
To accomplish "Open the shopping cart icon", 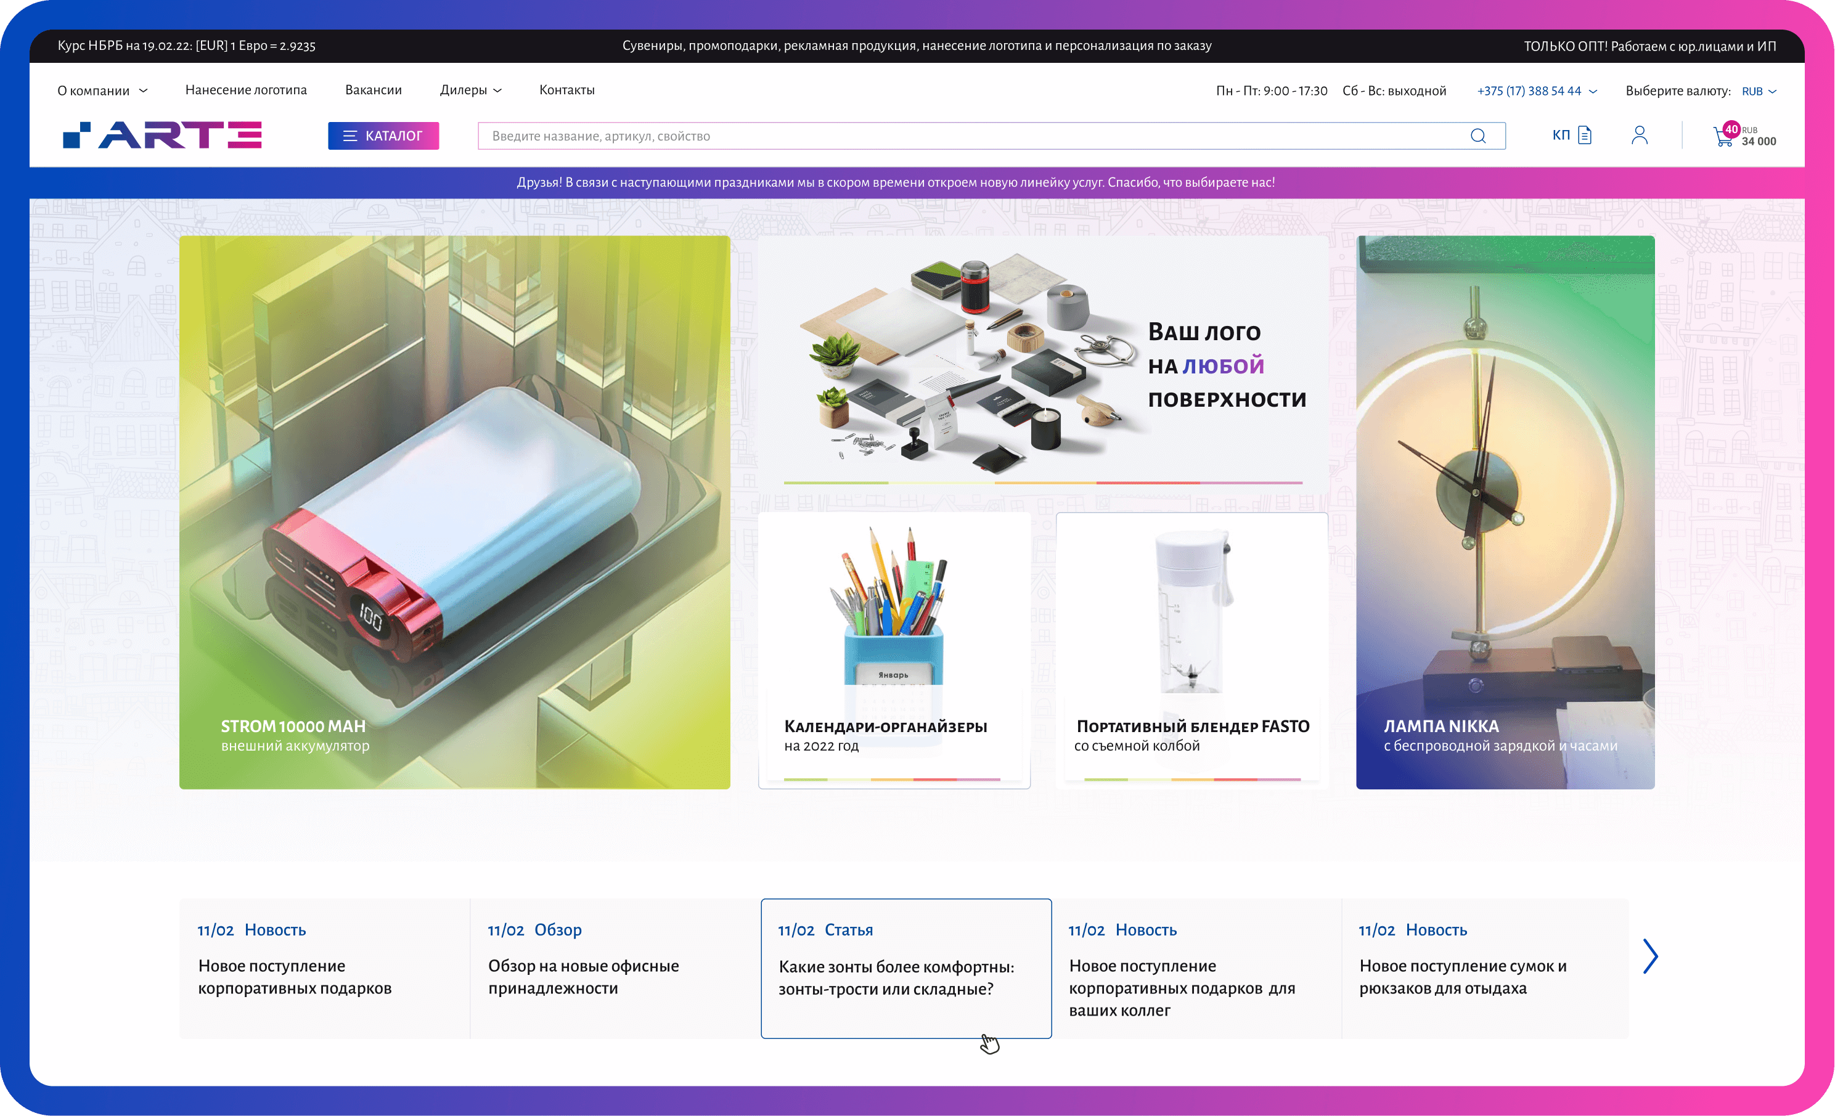I will (1722, 139).
